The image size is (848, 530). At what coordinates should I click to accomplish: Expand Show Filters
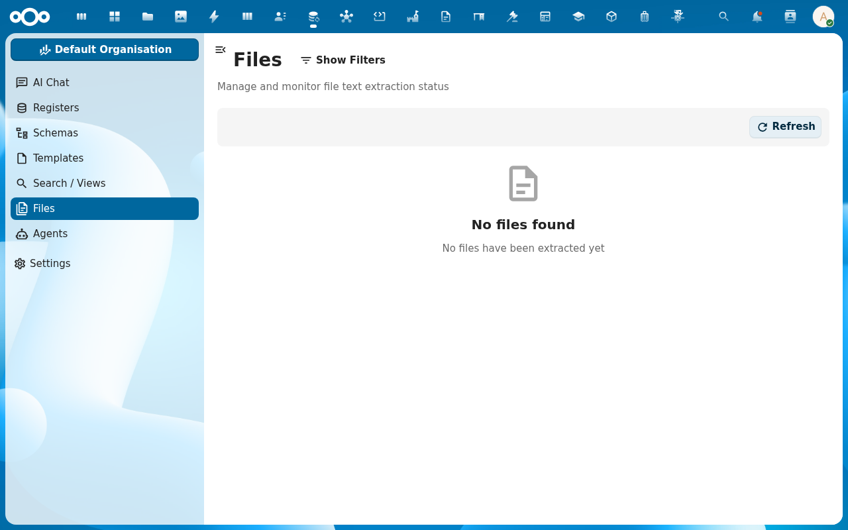click(x=343, y=60)
